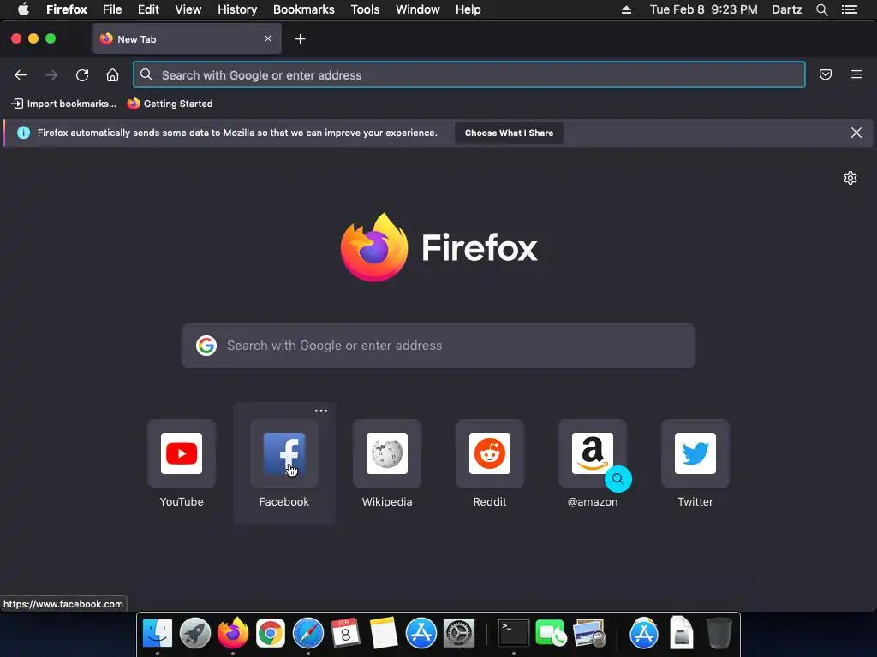Launch Google Chrome from the Dock
The image size is (877, 657).
(x=271, y=634)
